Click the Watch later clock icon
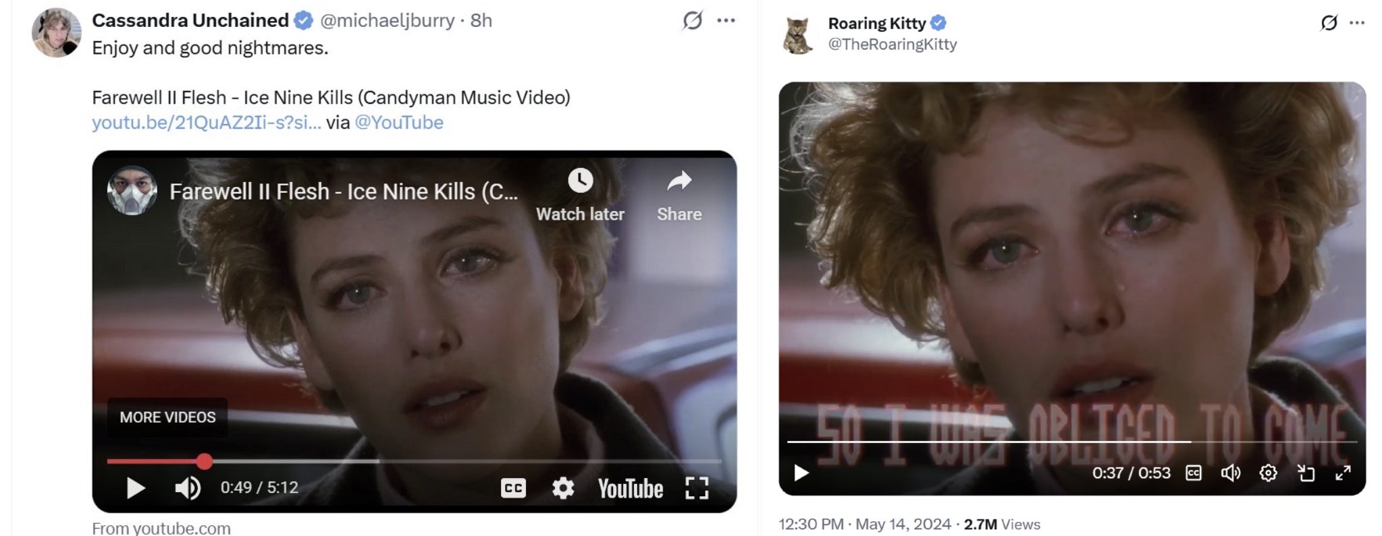 pos(580,181)
